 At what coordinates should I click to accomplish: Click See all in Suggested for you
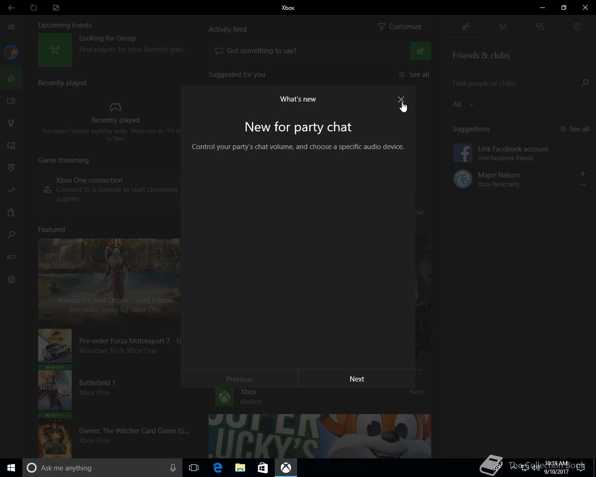click(414, 75)
